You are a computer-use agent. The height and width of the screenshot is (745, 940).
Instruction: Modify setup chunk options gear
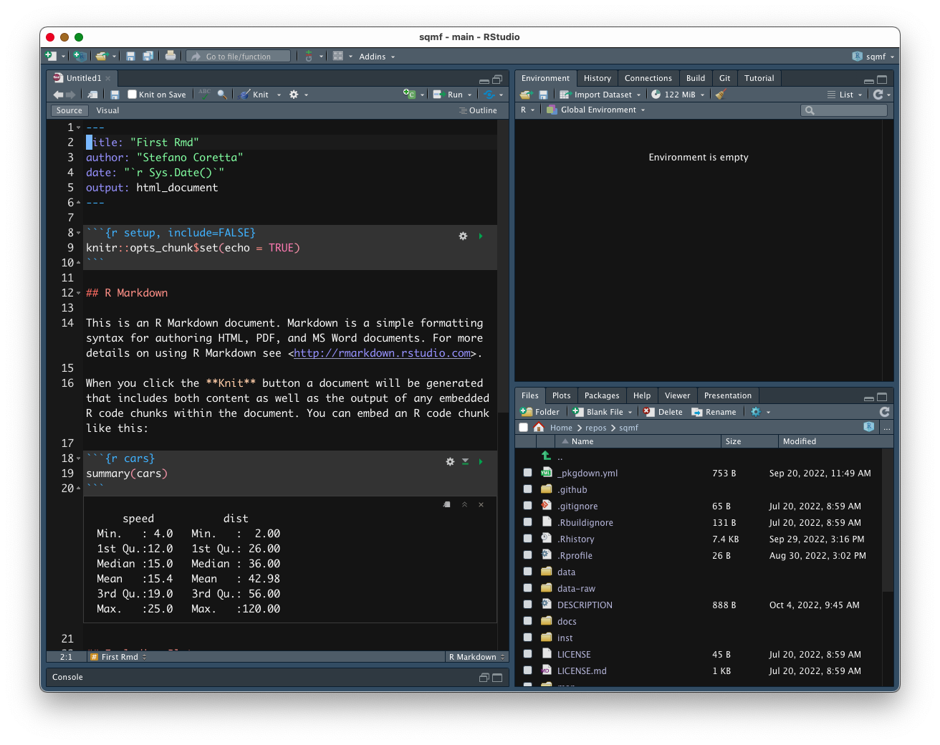point(463,236)
